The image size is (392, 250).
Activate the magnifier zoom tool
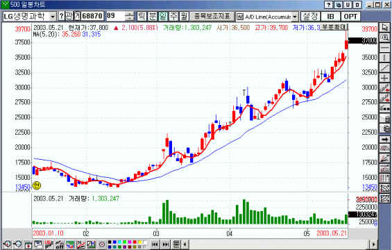point(385,37)
